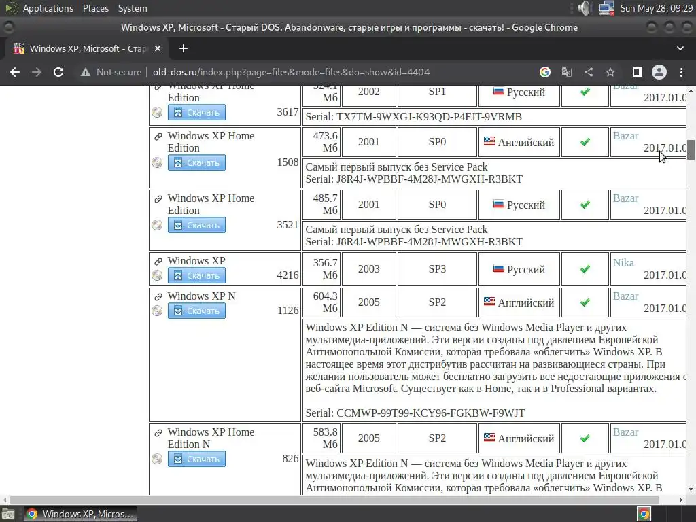Open the Bazar link on the Windows XP N row

[x=625, y=296]
